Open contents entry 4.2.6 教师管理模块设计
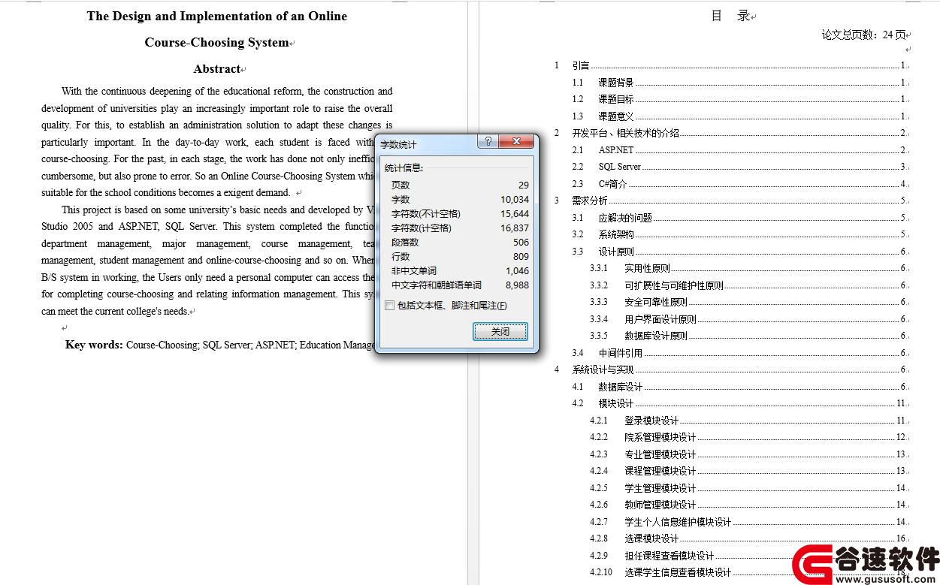 pos(748,505)
